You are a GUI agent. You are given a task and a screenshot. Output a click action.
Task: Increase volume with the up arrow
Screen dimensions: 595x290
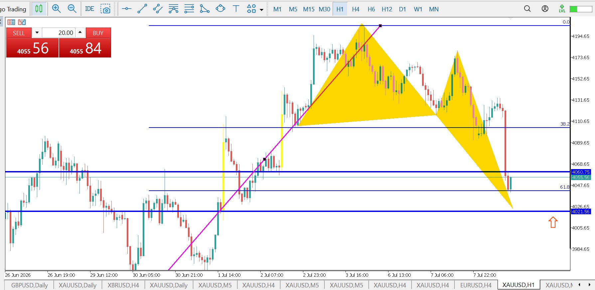pos(80,33)
